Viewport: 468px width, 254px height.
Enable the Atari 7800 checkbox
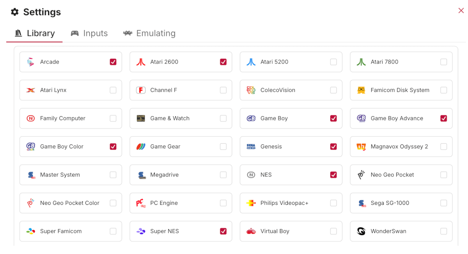pos(443,62)
